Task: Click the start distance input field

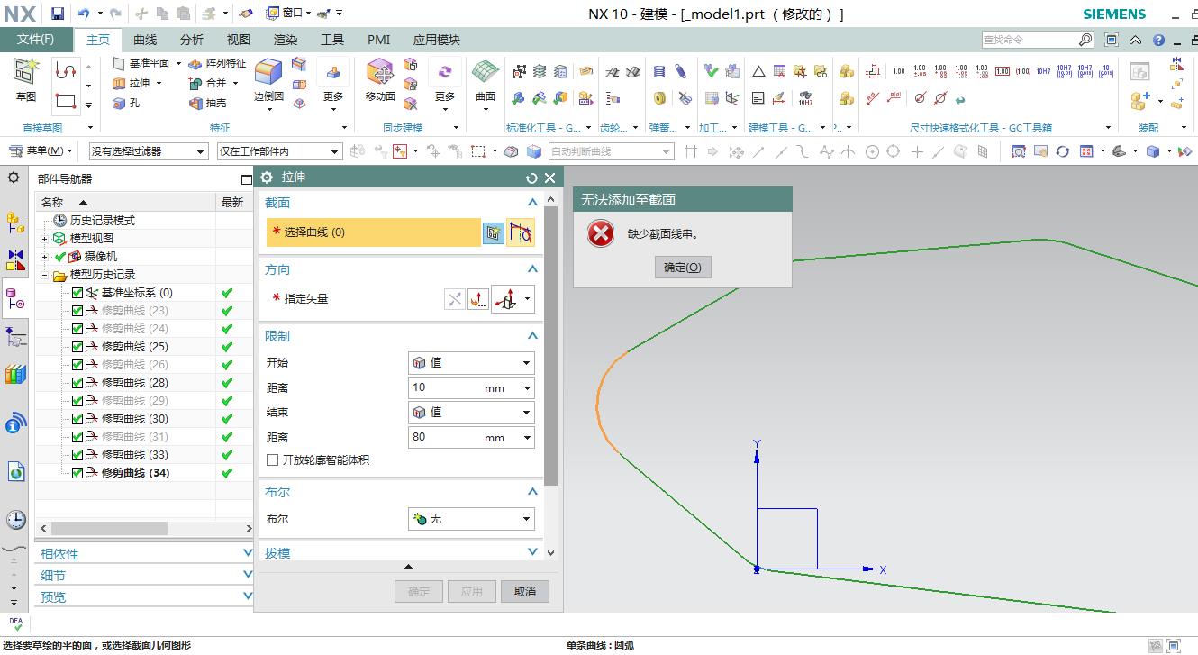Action: tap(471, 388)
